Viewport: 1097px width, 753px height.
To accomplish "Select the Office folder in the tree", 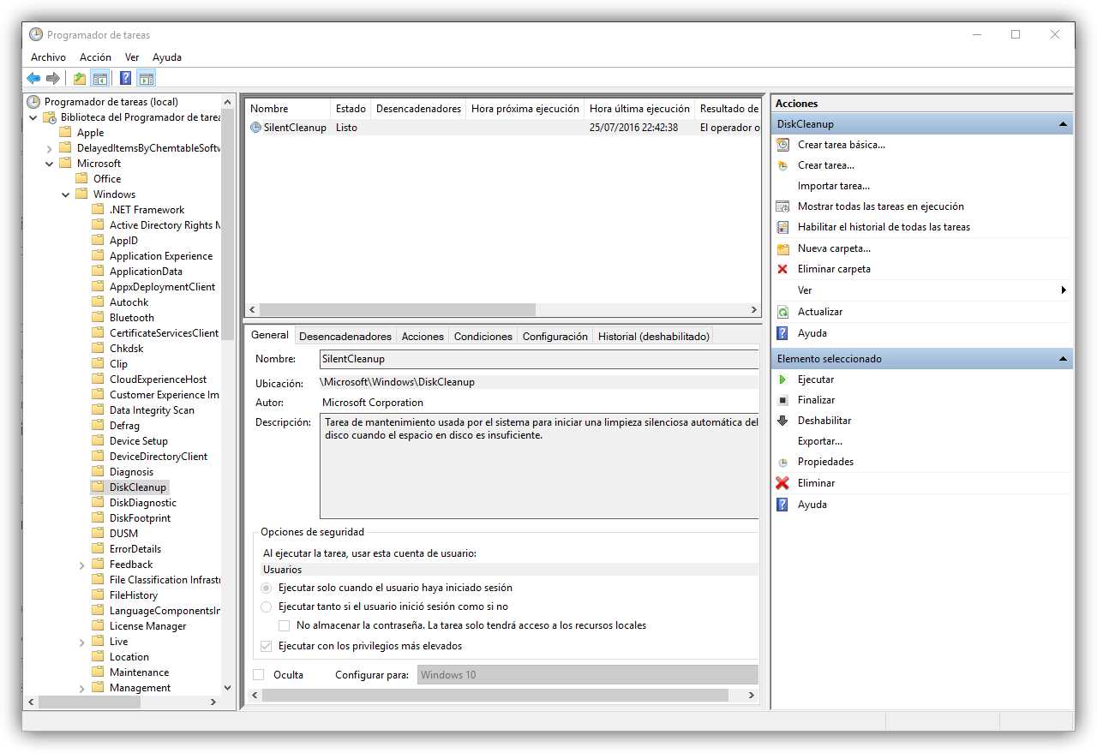I will (x=107, y=179).
